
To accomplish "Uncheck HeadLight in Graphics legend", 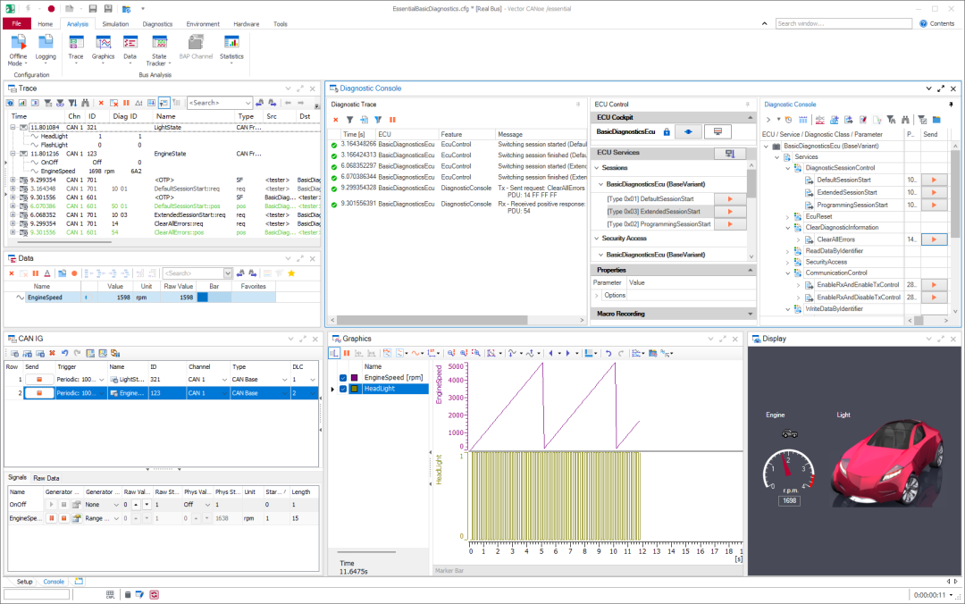I will [x=343, y=390].
